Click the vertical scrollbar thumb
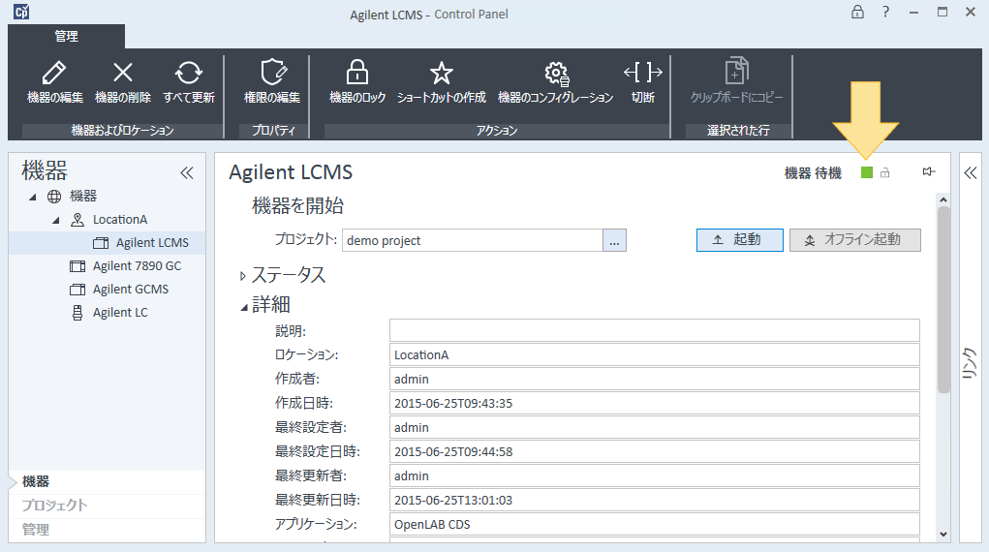 point(943,299)
